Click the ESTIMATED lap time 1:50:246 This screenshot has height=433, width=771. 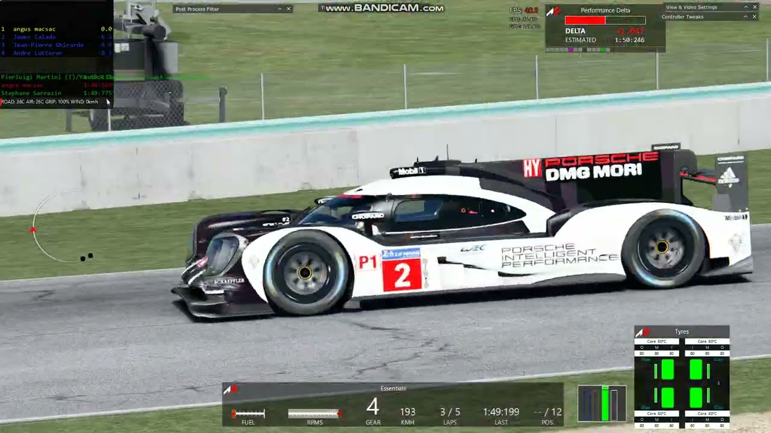point(629,40)
